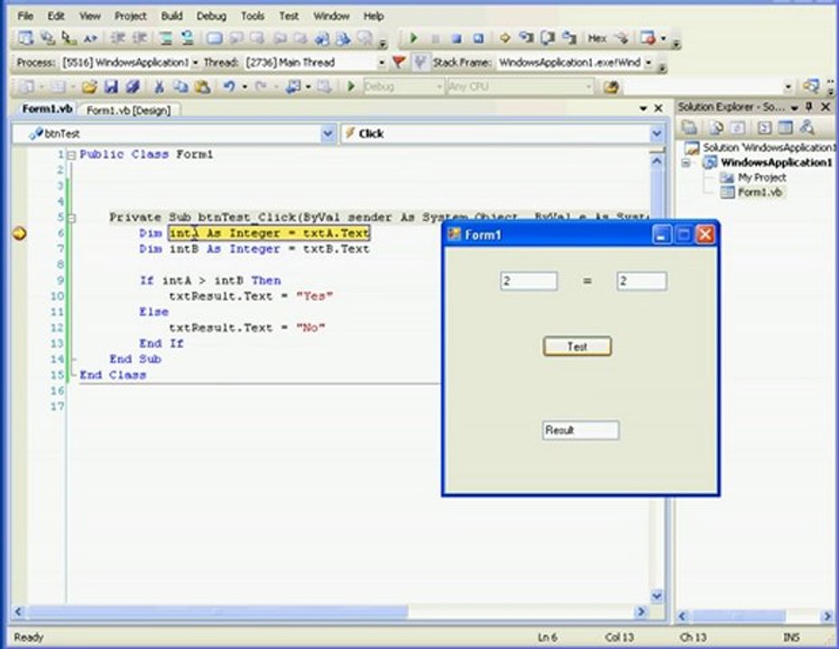Viewport: 839px width, 649px height.
Task: Open the btnTest class name dropdown
Action: click(x=327, y=133)
